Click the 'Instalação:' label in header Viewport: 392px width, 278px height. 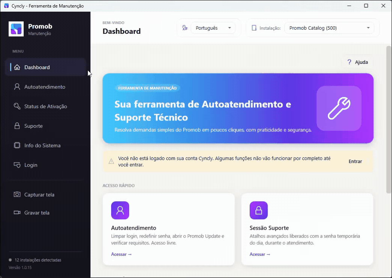click(x=270, y=28)
